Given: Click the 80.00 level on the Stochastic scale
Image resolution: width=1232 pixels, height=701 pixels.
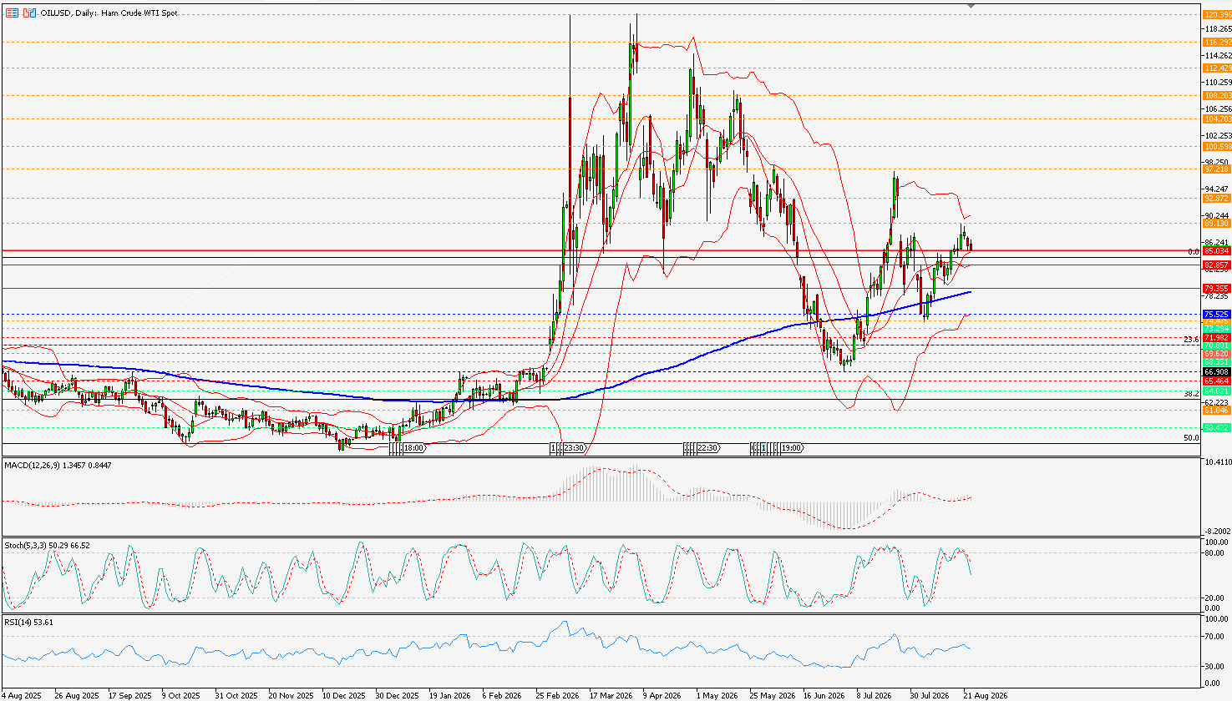Looking at the screenshot, I should (x=1214, y=552).
